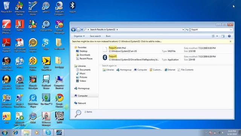Select Documents under Libraries
Image resolution: width=241 pixels, height=136 pixels.
point(83,70)
